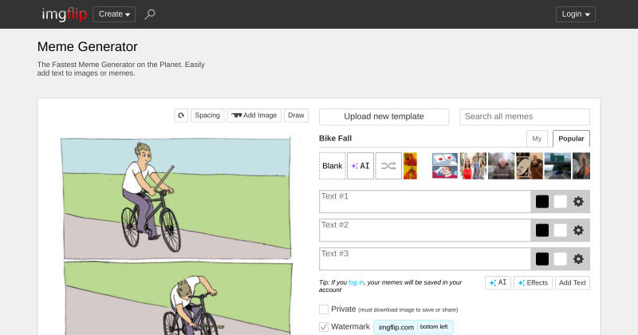The width and height of the screenshot is (638, 335).
Task: Click the random shuffle template icon
Action: click(x=388, y=166)
